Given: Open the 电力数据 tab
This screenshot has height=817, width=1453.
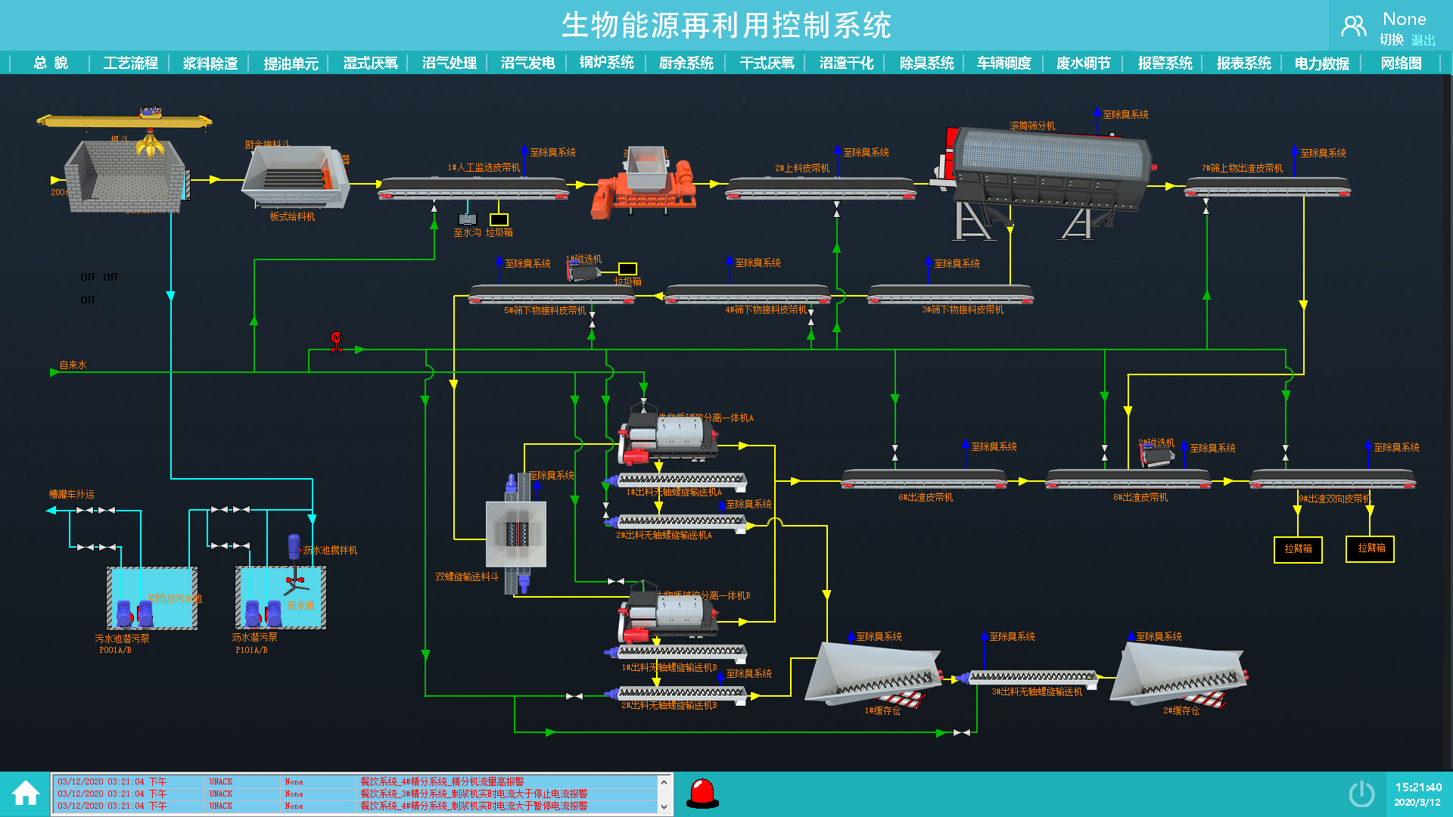Looking at the screenshot, I should click(x=1321, y=63).
